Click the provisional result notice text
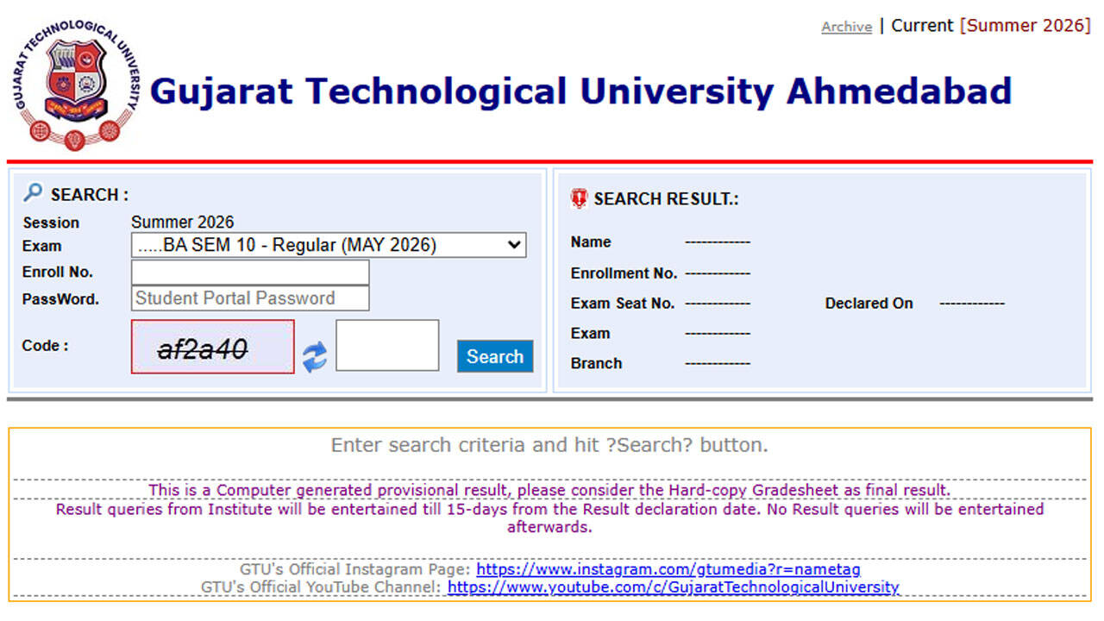 click(549, 490)
